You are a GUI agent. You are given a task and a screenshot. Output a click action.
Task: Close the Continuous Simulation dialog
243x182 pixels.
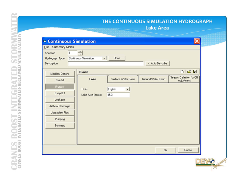coord(197,41)
